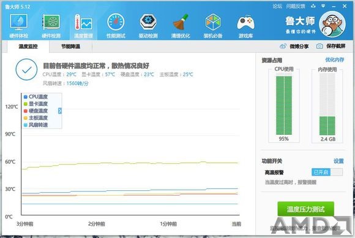Open the 装机必备 cube icon
The width and height of the screenshot is (355, 238).
pyautogui.click(x=213, y=22)
